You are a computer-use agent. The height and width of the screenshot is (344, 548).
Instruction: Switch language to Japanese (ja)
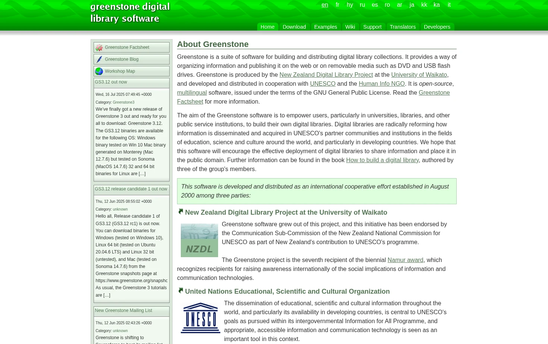(x=412, y=5)
